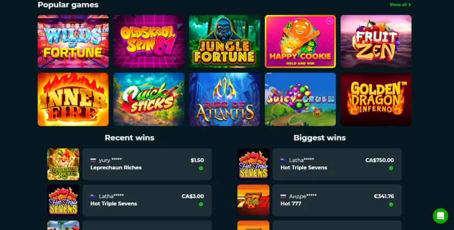Open yury's Leprechaun Riches recent win entry

click(x=147, y=164)
